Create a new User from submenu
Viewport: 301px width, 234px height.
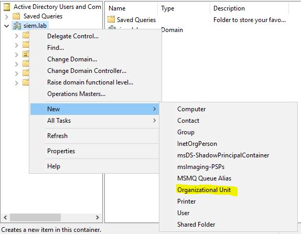(184, 213)
